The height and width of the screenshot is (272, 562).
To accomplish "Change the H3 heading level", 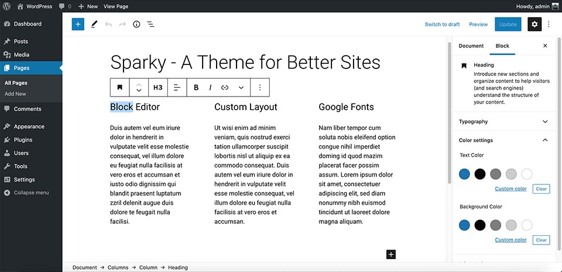I will tap(157, 87).
